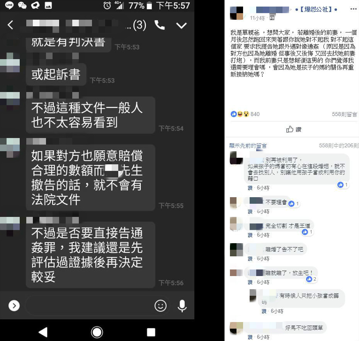The width and height of the screenshot is (359, 341).
Task: Open the 558則留言 comments count
Action: (x=344, y=114)
